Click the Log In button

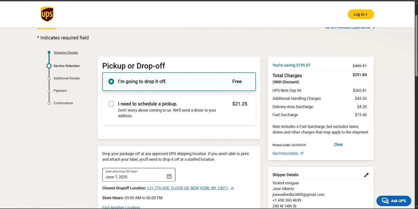(x=361, y=14)
